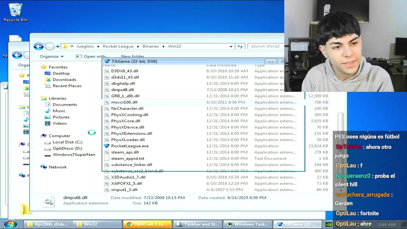The height and width of the screenshot is (229, 407).
Task: Click the Music library icon
Action: coord(48,111)
